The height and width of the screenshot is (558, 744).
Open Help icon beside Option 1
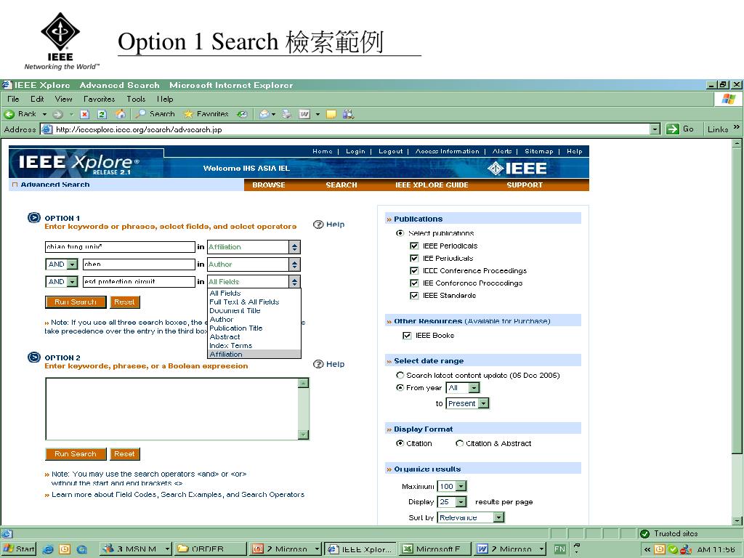pos(318,225)
